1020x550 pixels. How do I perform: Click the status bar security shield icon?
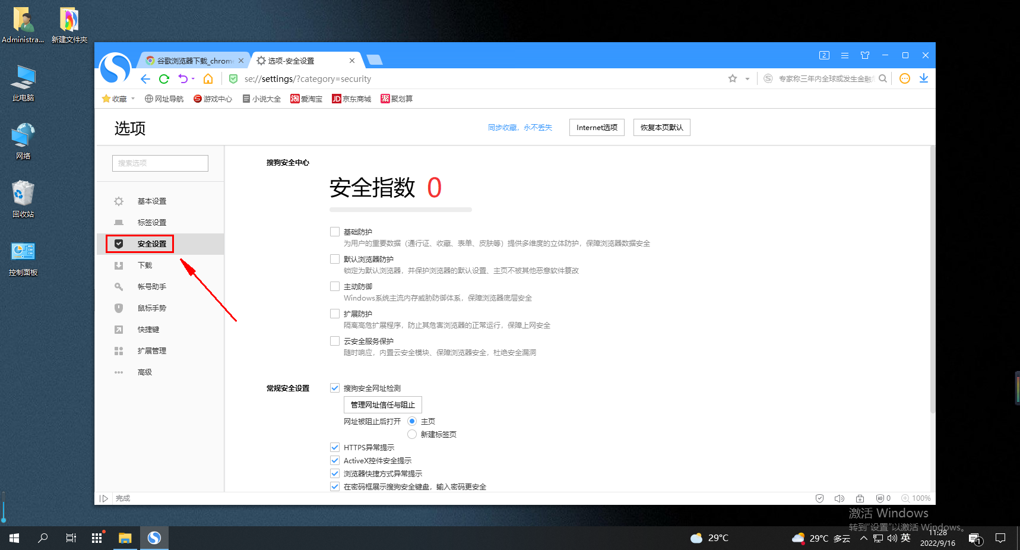[819, 498]
